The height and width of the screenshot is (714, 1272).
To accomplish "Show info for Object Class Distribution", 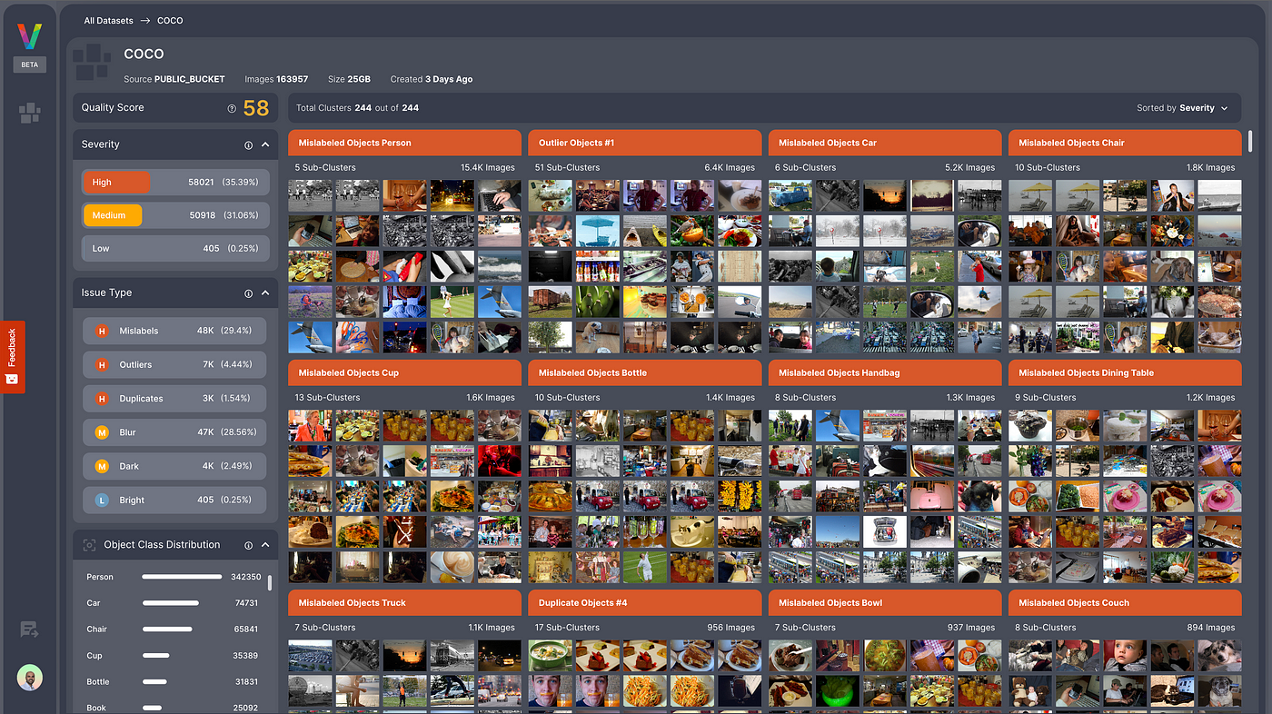I will coord(248,545).
